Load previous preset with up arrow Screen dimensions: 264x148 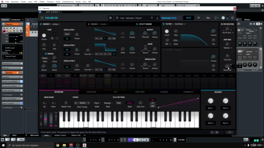coord(152,18)
